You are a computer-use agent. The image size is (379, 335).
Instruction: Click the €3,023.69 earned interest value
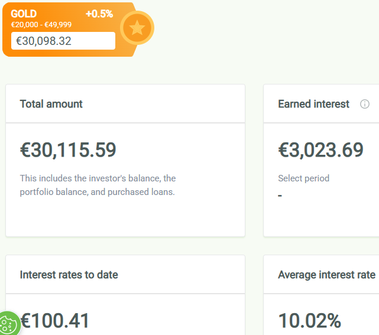pos(320,150)
